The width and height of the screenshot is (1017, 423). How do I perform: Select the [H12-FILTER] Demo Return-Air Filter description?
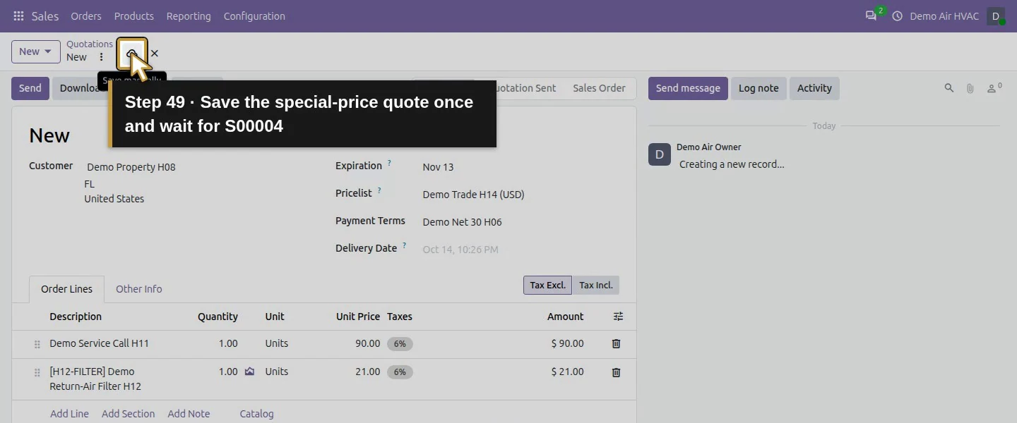pos(95,379)
